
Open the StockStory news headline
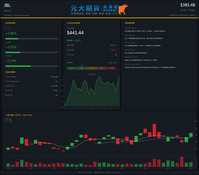click(x=140, y=60)
